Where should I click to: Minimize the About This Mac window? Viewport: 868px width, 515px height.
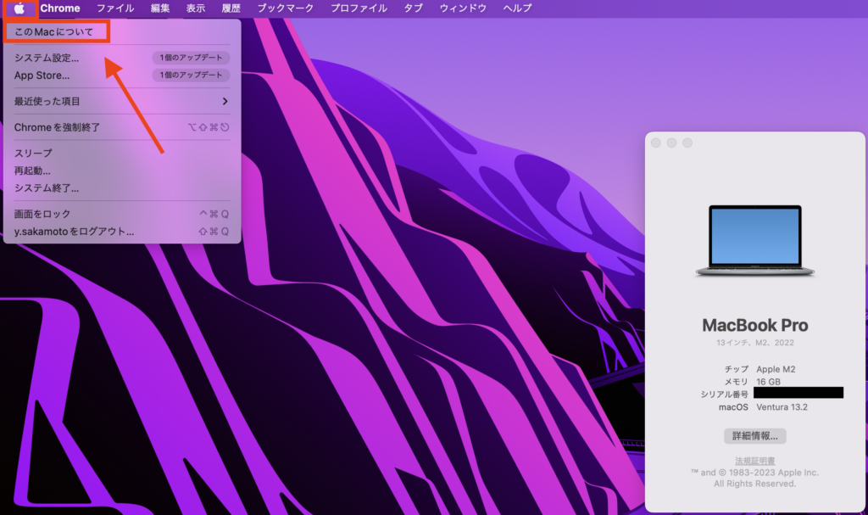point(671,143)
